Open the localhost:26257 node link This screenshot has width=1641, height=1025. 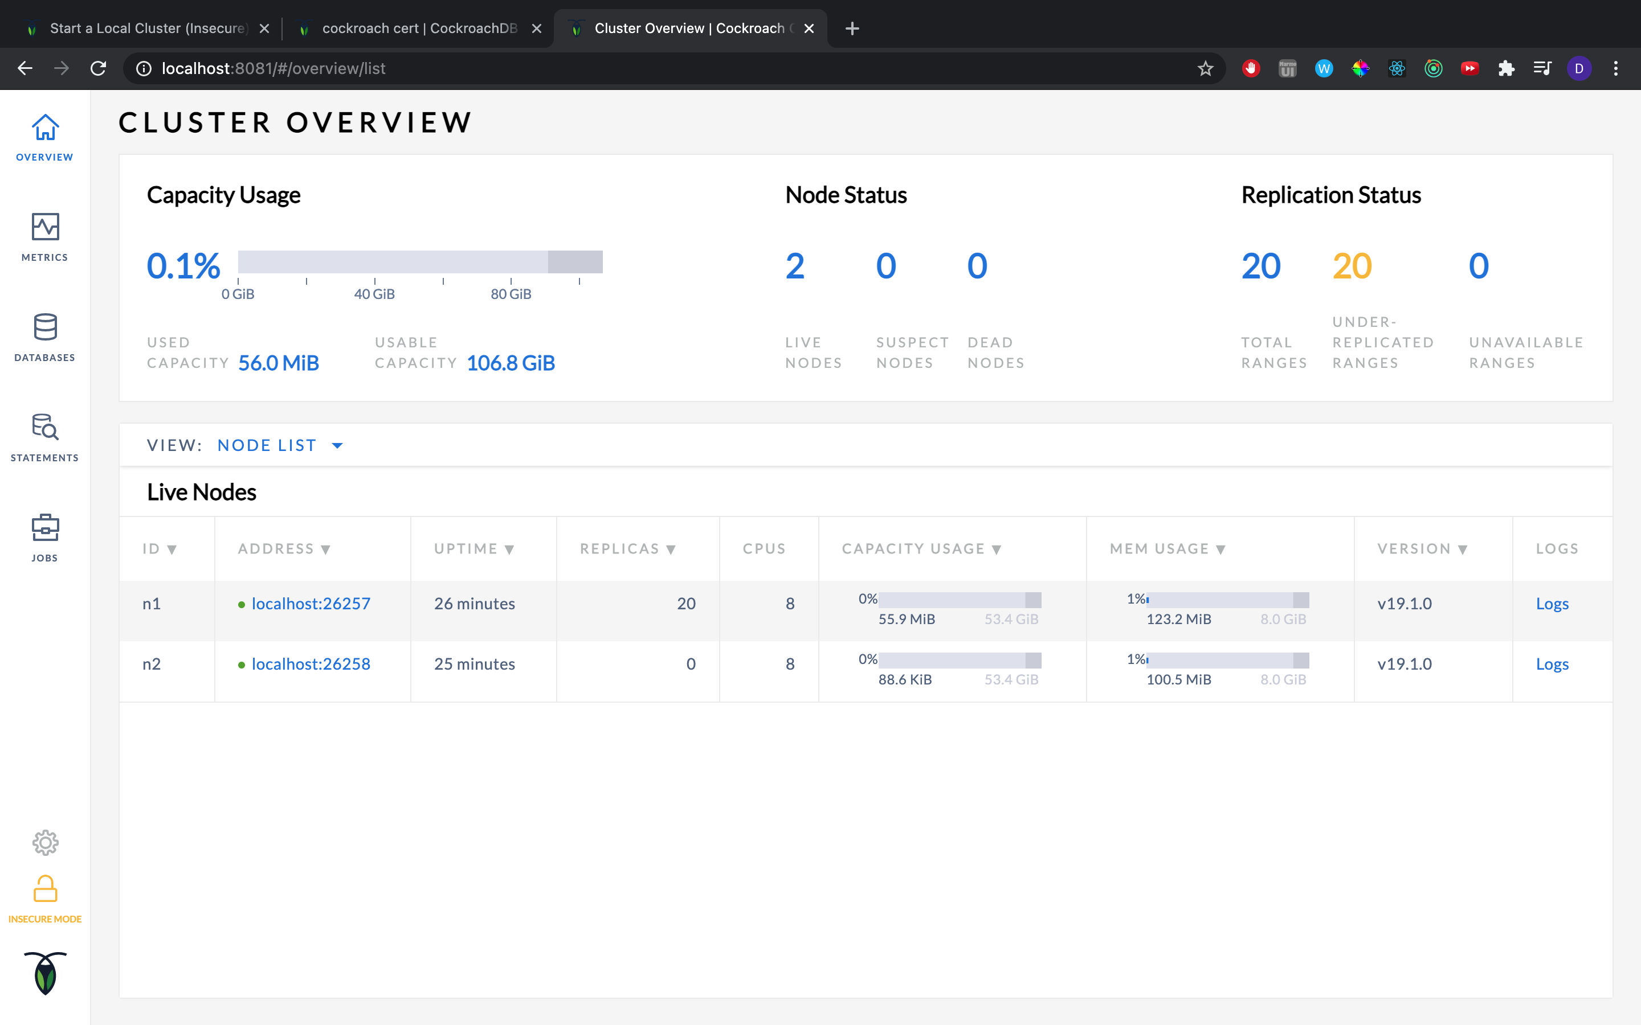pyautogui.click(x=311, y=604)
